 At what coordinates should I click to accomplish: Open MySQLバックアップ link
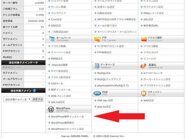[x=109, y=79]
